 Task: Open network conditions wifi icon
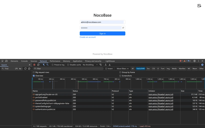100,65
